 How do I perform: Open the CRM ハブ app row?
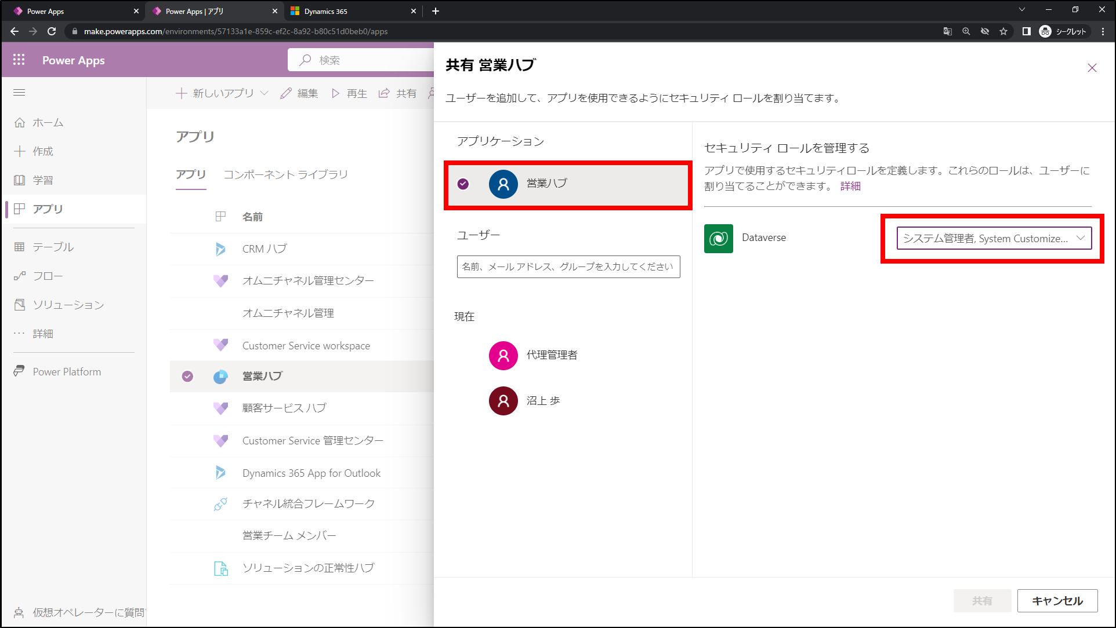pos(302,249)
